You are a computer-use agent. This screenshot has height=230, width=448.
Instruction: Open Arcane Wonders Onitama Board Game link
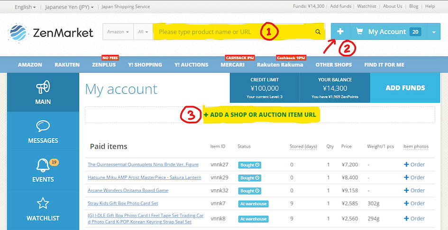[128, 190]
